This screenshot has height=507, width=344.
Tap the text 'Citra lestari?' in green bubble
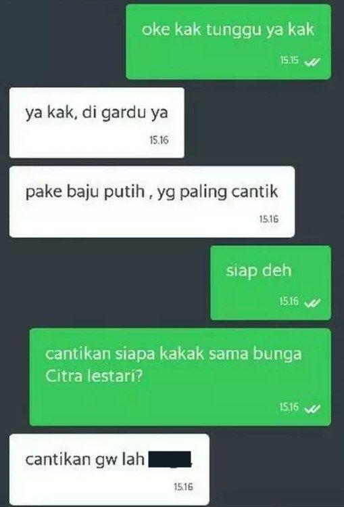tap(94, 376)
